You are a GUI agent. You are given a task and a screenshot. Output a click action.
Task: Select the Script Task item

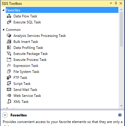pyautogui.click(x=22, y=84)
